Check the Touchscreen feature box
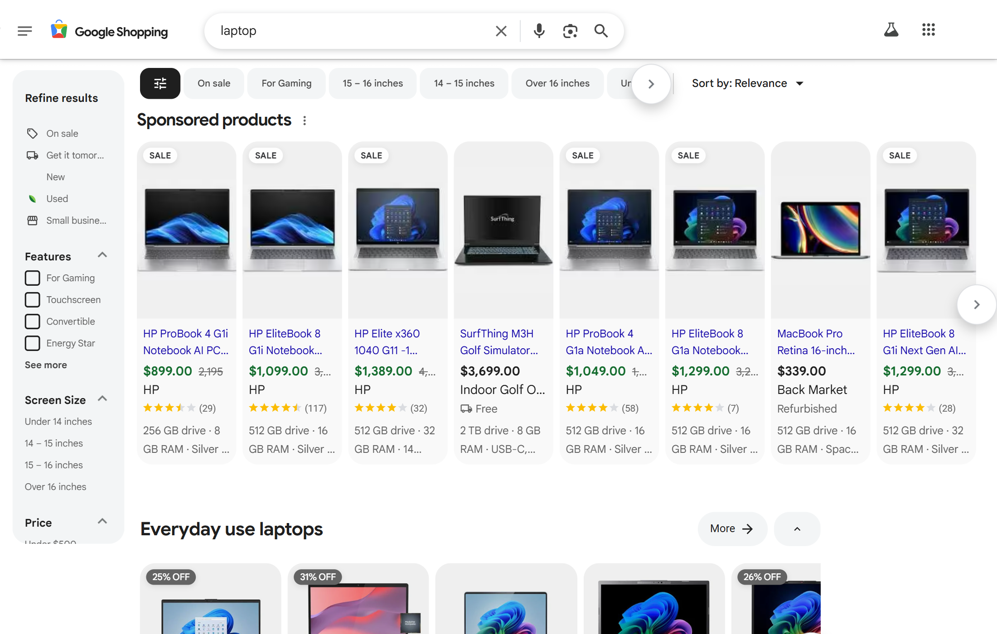This screenshot has width=997, height=634. pyautogui.click(x=33, y=300)
